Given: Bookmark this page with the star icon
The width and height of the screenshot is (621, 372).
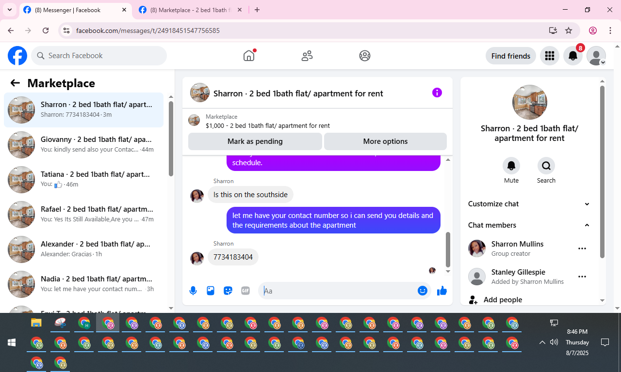Looking at the screenshot, I should 569,31.
